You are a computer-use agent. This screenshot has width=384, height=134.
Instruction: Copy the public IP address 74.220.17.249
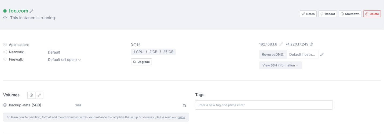click(x=312, y=44)
